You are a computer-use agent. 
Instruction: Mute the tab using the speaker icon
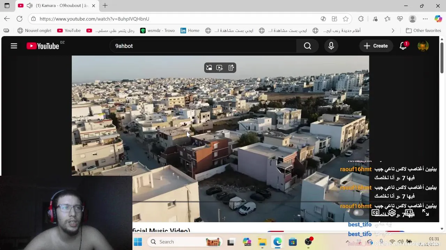point(30,6)
